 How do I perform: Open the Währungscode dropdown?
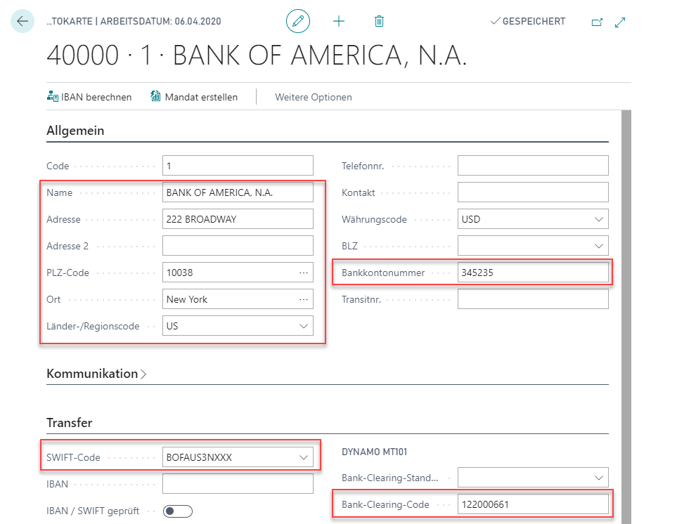point(598,219)
